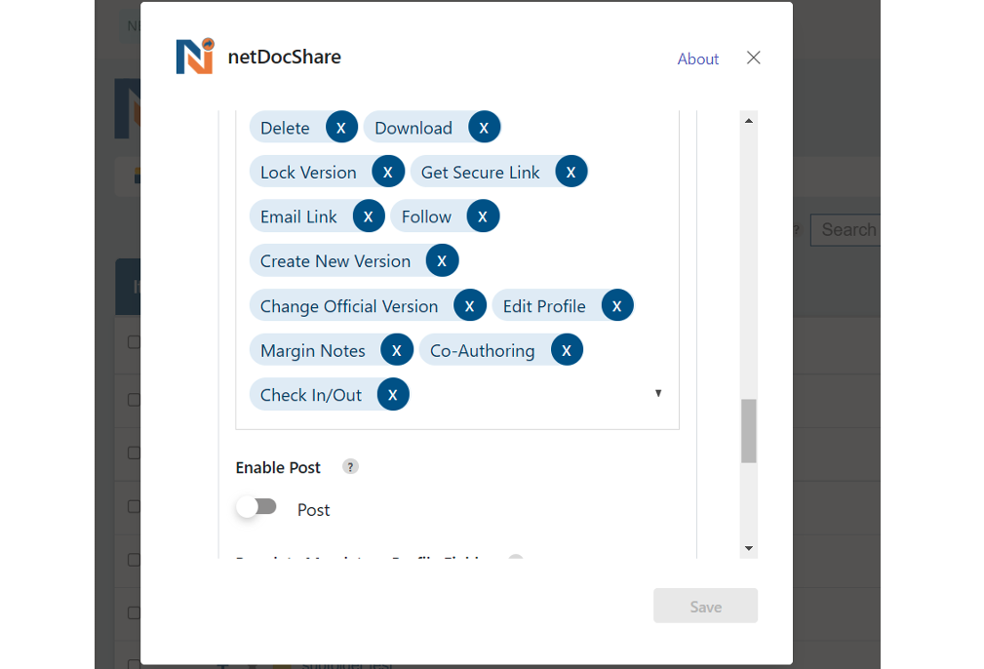Image resolution: width=984 pixels, height=669 pixels.
Task: Remove the Download tag
Action: tap(484, 128)
